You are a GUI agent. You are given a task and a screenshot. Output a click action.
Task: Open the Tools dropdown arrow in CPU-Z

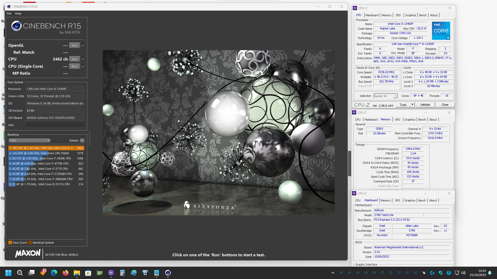[412, 105]
